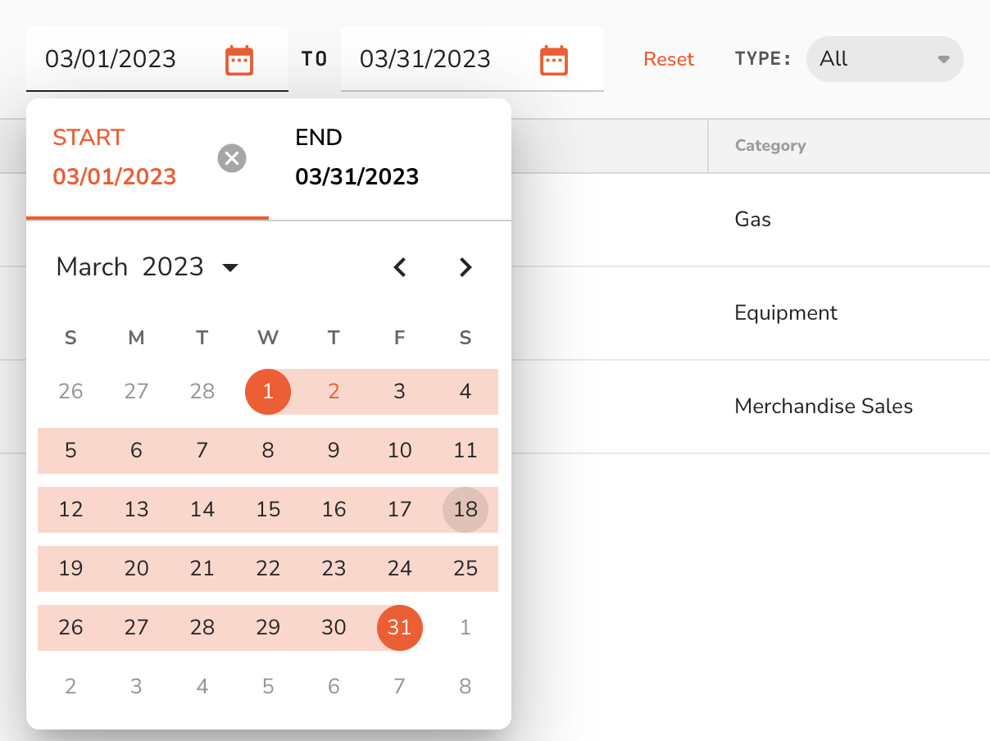Go to the previous month
Image resolution: width=990 pixels, height=741 pixels.
(x=400, y=267)
